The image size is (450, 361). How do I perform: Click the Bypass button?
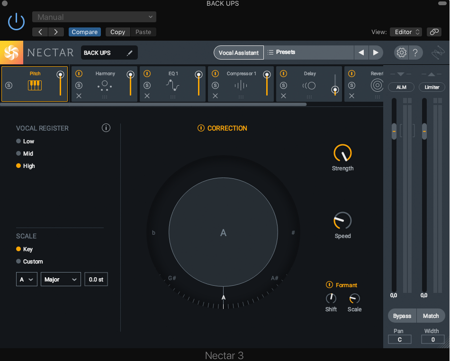click(402, 316)
